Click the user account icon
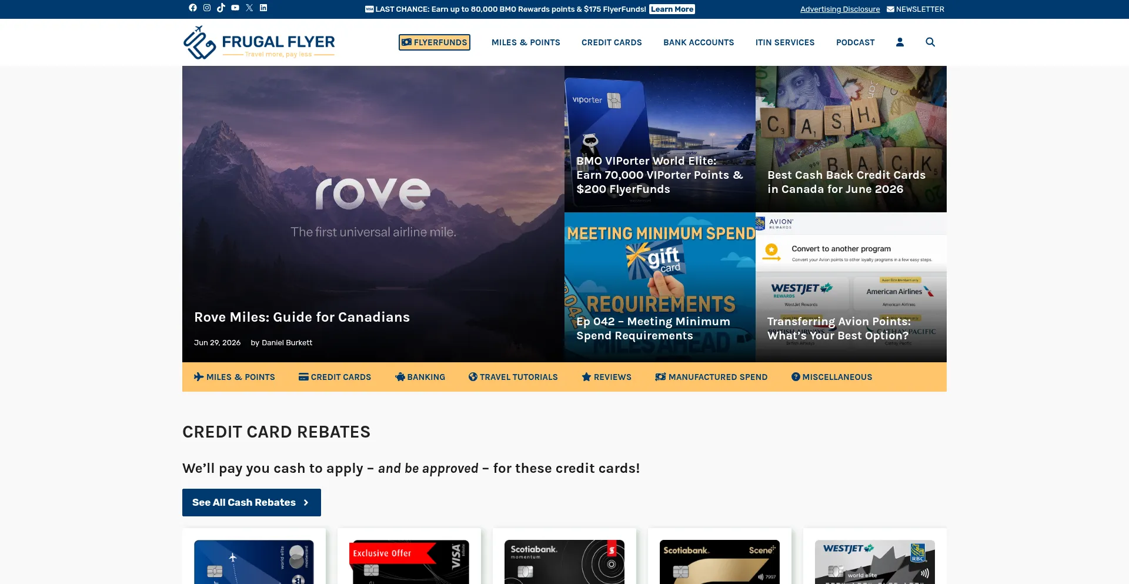 click(900, 42)
